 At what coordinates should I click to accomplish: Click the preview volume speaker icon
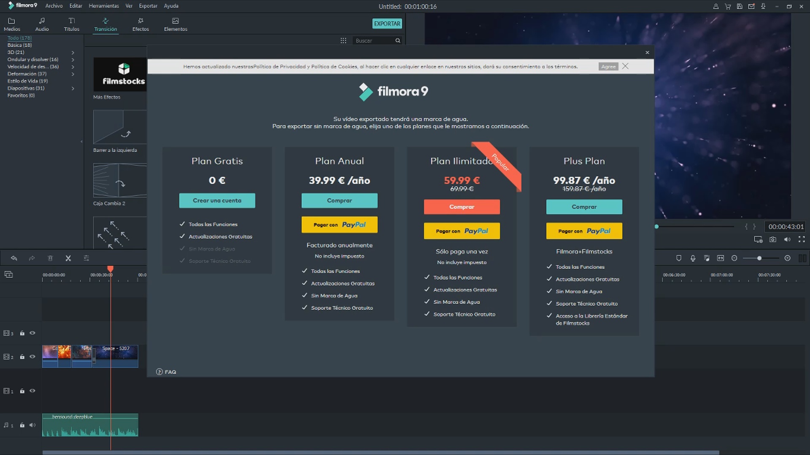pyautogui.click(x=787, y=239)
